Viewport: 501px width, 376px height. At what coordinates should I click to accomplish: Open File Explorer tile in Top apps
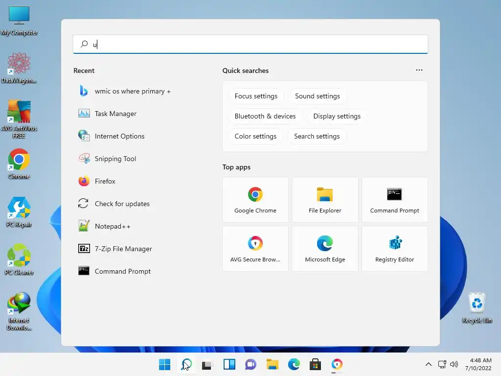pos(325,200)
